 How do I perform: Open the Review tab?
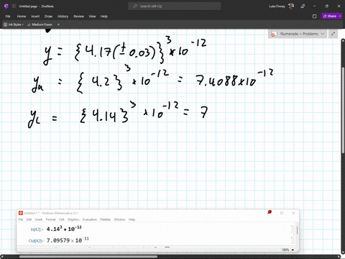tap(78, 17)
